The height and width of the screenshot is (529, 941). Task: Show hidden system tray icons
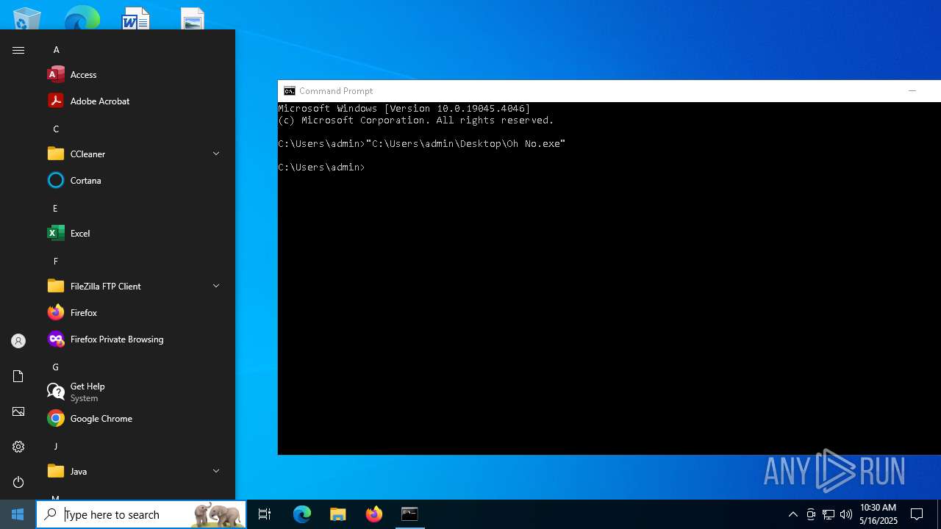coord(792,514)
